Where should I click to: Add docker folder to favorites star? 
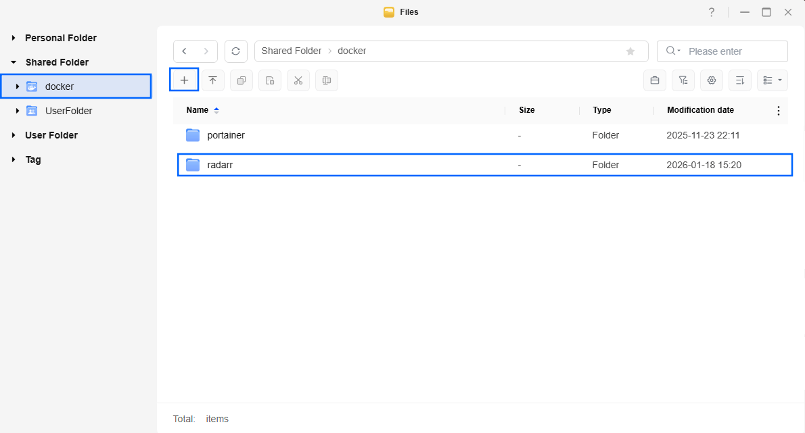(630, 51)
